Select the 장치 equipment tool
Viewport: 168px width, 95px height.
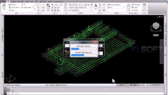click(11, 10)
